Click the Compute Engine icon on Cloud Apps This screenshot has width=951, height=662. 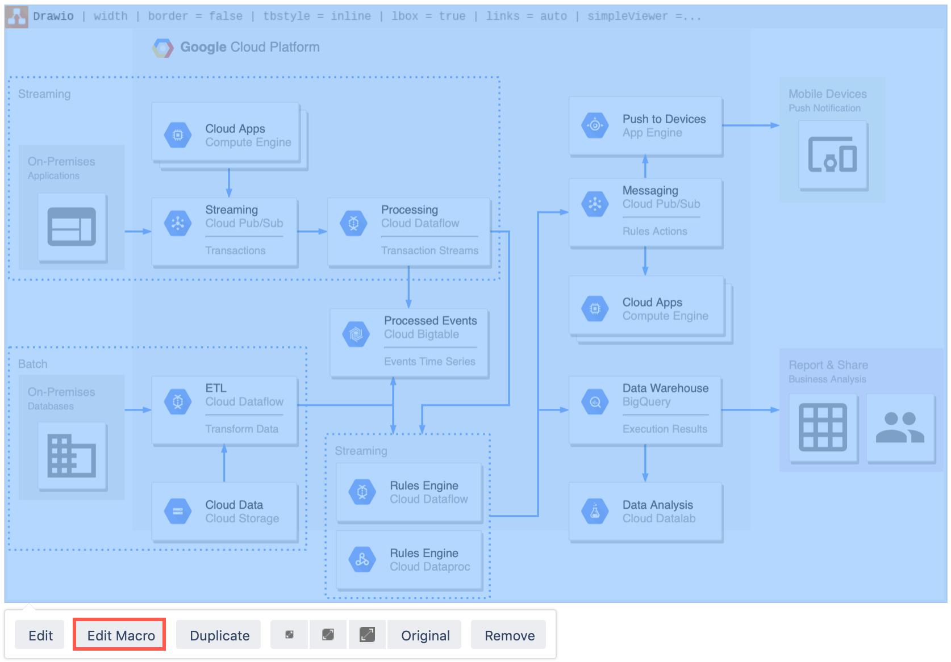coord(177,135)
